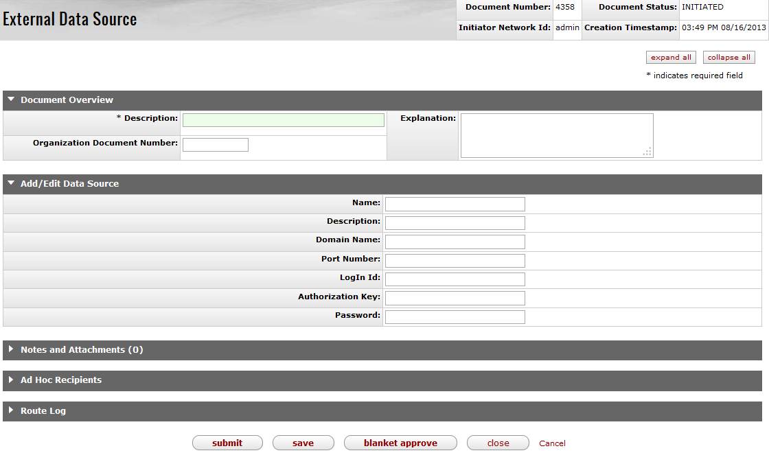Screen dimensions: 769x453
Task: Click the expand all button
Action: [671, 58]
